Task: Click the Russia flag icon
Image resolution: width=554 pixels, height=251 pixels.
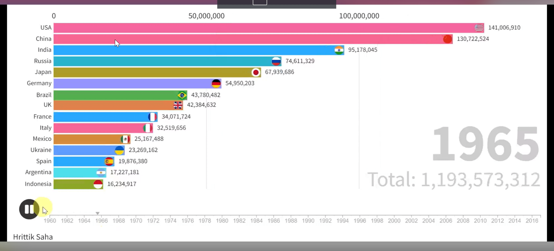Action: point(276,61)
